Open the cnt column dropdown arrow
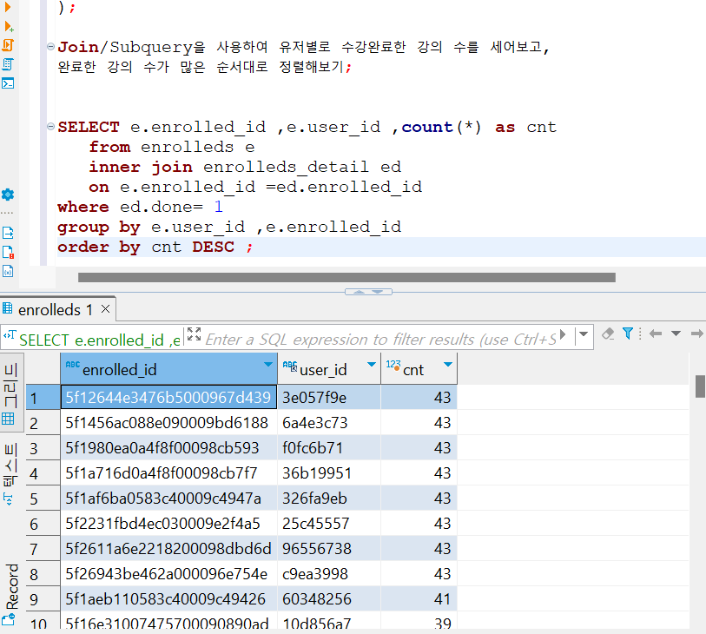Screen dimensions: 706x634 447,364
